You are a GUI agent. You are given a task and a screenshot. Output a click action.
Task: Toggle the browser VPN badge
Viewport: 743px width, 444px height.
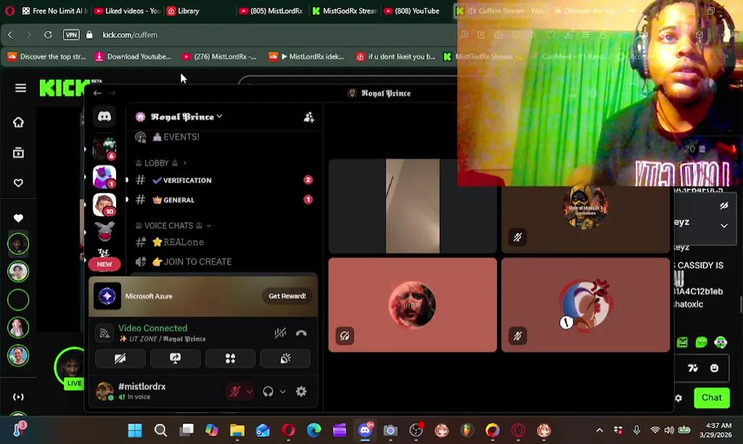[x=72, y=35]
